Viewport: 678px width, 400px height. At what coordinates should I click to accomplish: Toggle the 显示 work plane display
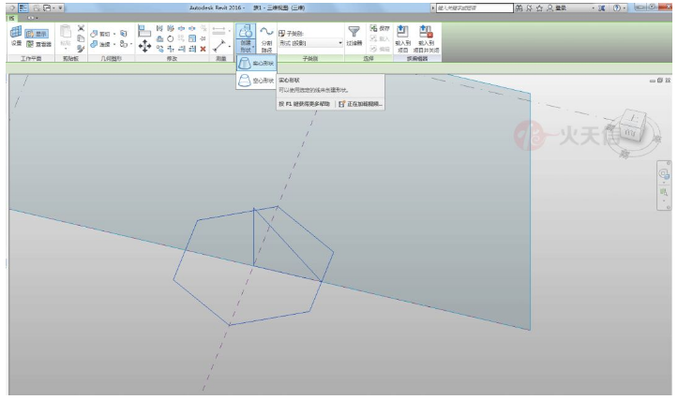tap(37, 33)
